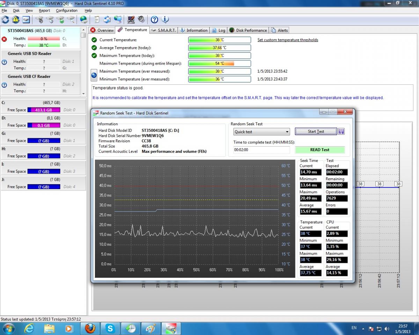This screenshot has height=335, width=419.
Task: Click the C: free space 413,1 GB bar
Action: pyautogui.click(x=44, y=110)
